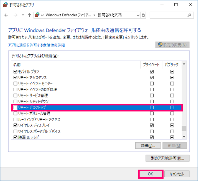The width and height of the screenshot is (198, 181).
Task: Open 詳細(L)... details button
Action: (148, 146)
